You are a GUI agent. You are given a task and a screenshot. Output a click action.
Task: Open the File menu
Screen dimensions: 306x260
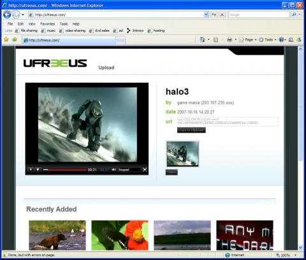pos(10,24)
